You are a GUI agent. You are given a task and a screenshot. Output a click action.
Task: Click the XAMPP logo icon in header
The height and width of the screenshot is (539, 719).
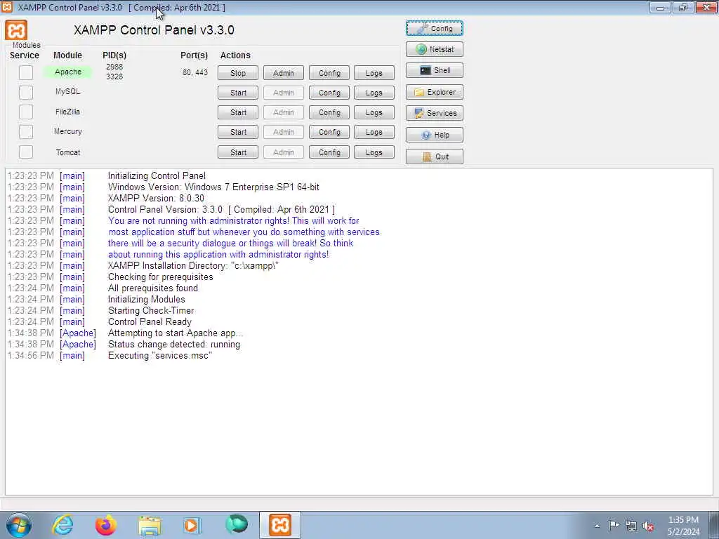click(16, 30)
